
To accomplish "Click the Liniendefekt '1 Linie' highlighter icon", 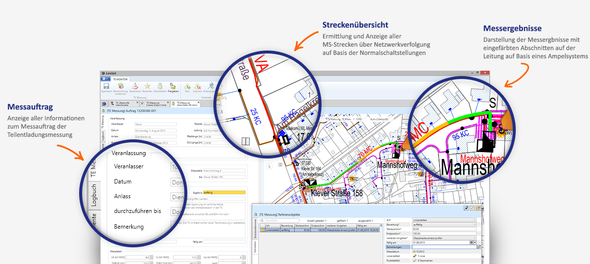I will click(x=415, y=256).
